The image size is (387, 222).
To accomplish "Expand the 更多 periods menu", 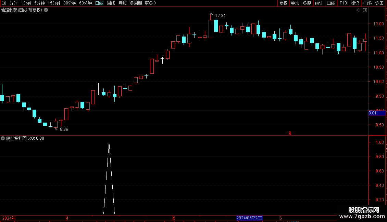I will pos(150,3).
